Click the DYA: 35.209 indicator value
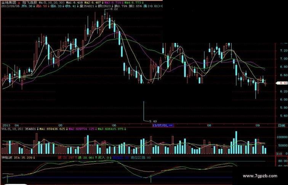 [23, 158]
